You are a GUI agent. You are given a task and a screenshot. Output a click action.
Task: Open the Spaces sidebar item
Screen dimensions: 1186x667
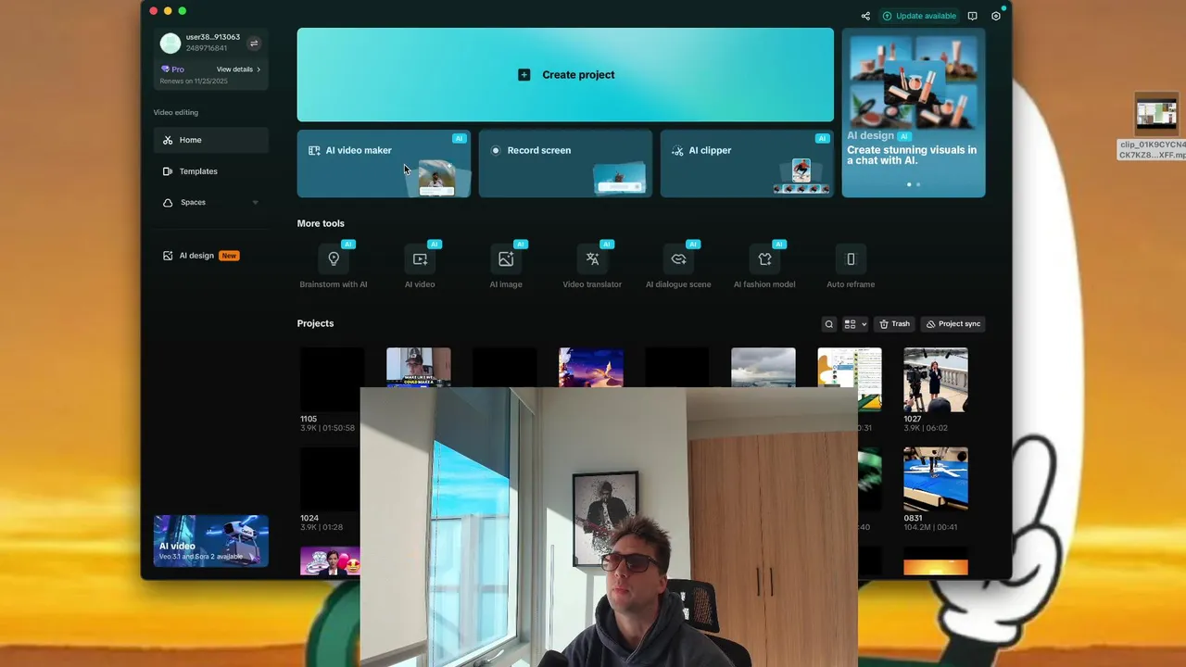coord(211,202)
